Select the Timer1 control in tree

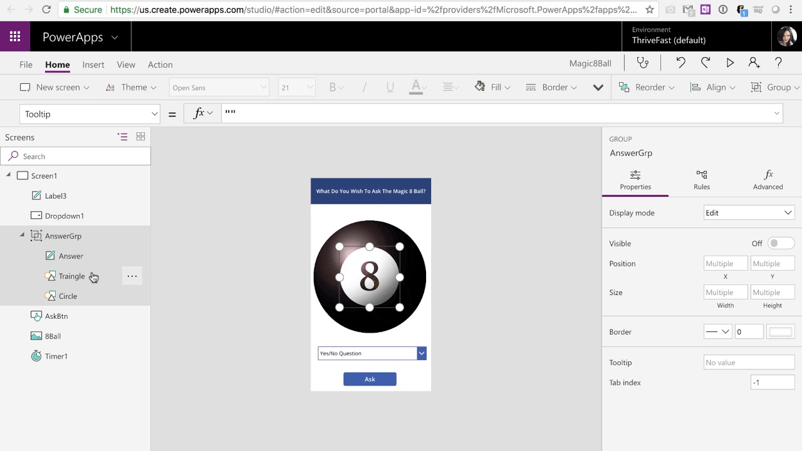56,356
